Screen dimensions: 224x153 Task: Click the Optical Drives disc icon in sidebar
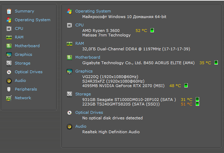click(x=9, y=72)
